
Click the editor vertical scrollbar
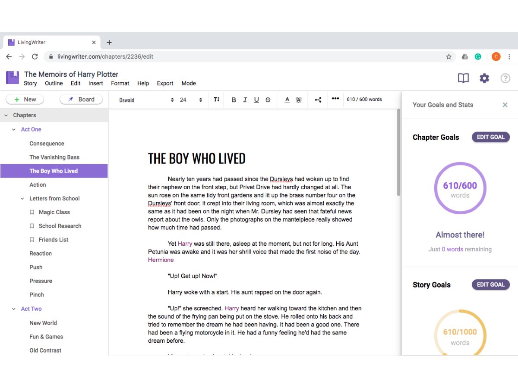398,152
